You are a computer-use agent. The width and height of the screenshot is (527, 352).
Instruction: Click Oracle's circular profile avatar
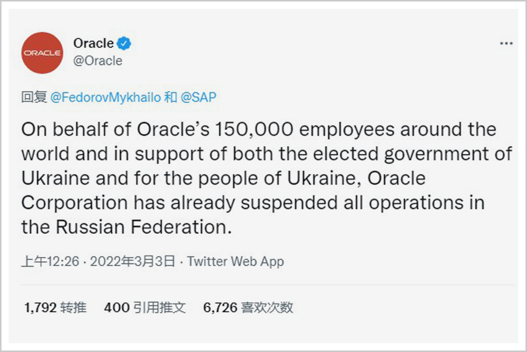pos(42,53)
